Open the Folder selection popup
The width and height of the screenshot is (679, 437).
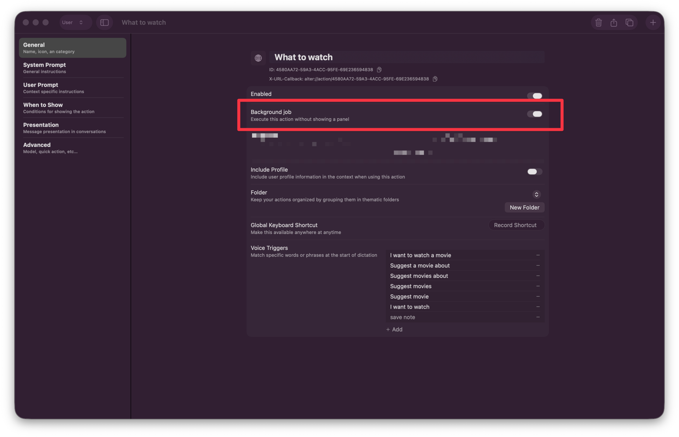point(536,194)
